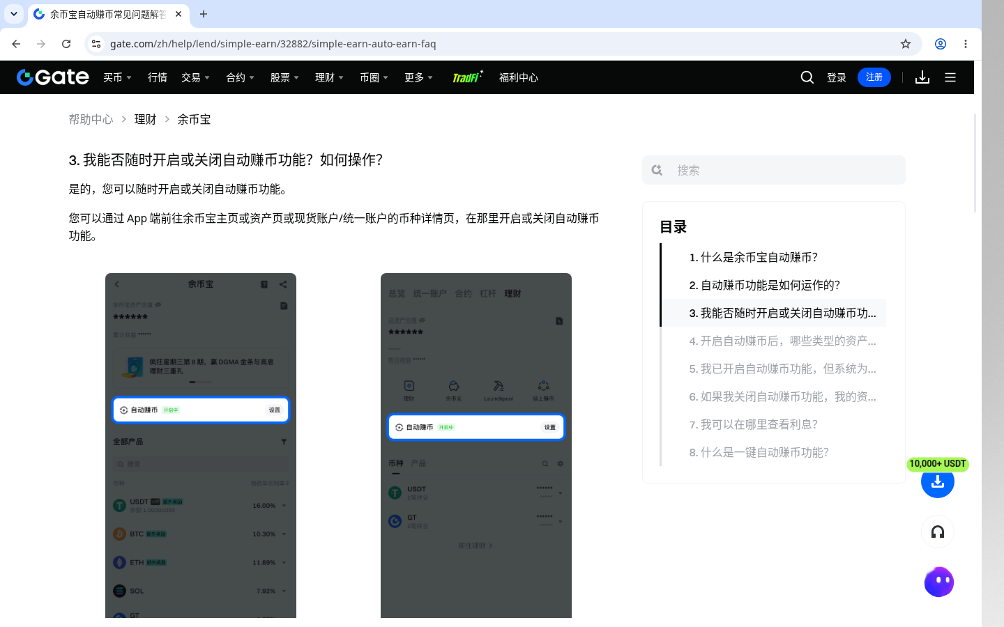
Task: Open the tab search dropdown arrow
Action: 14,14
